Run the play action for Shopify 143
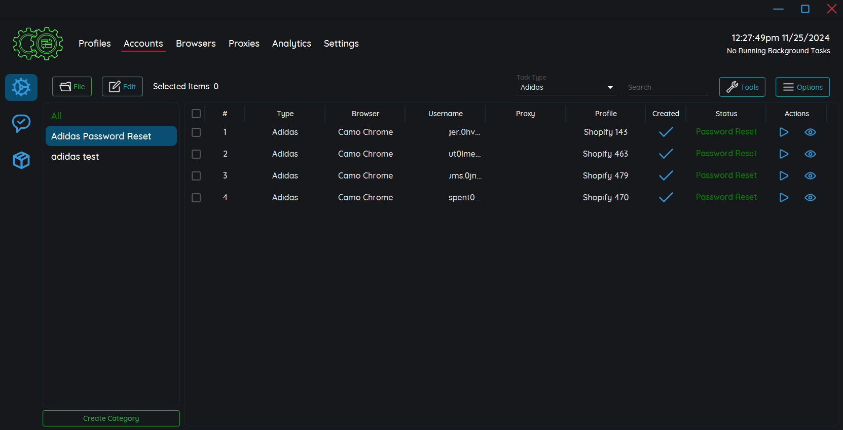The height and width of the screenshot is (430, 843). tap(784, 132)
